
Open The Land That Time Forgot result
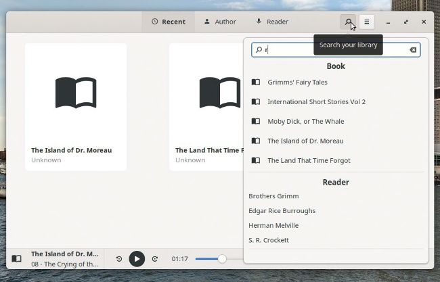tap(309, 161)
